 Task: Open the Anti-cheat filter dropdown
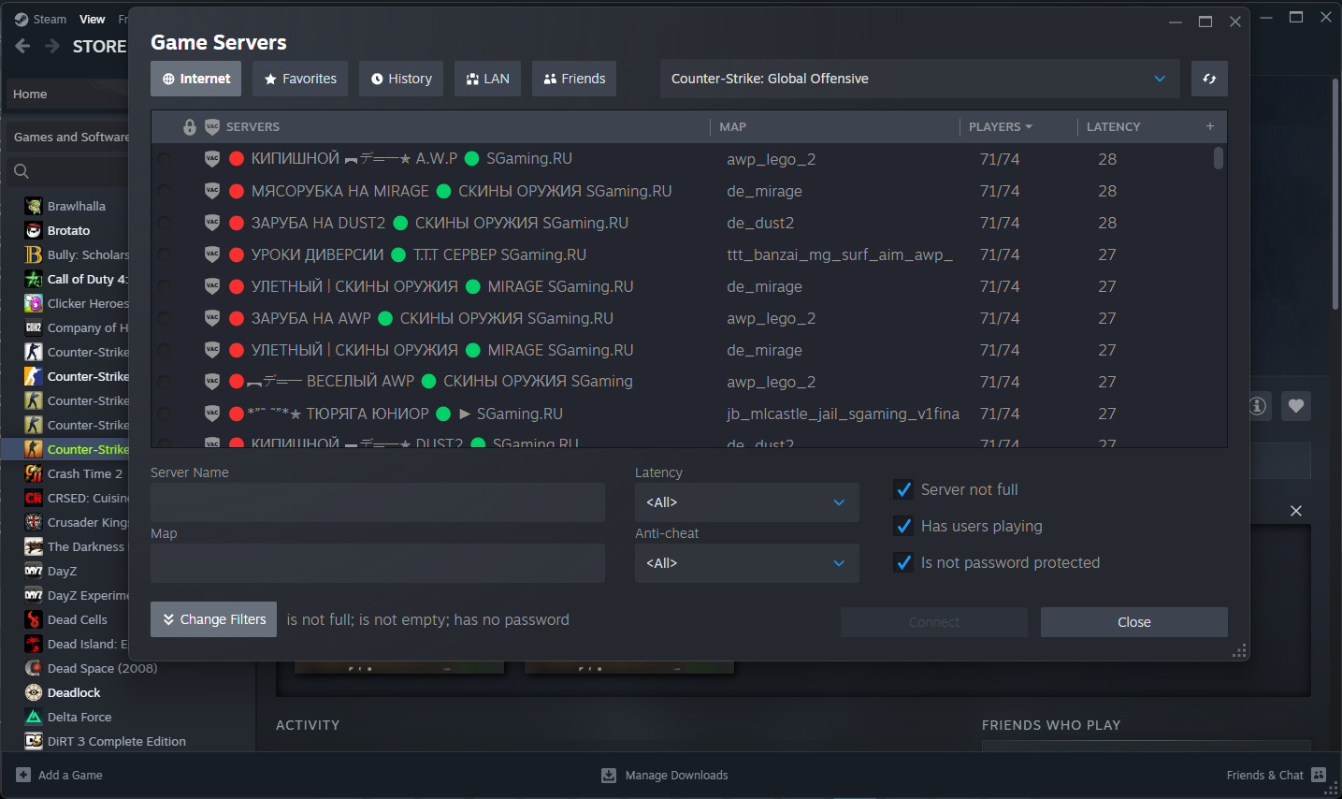746,563
